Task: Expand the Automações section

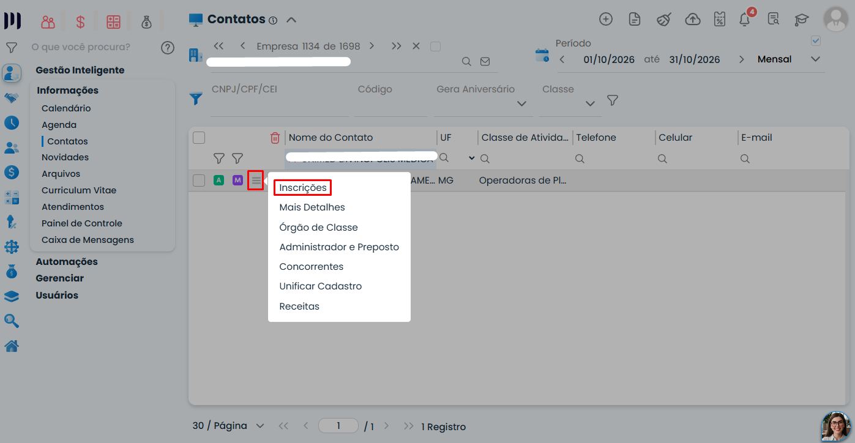Action: pos(67,261)
